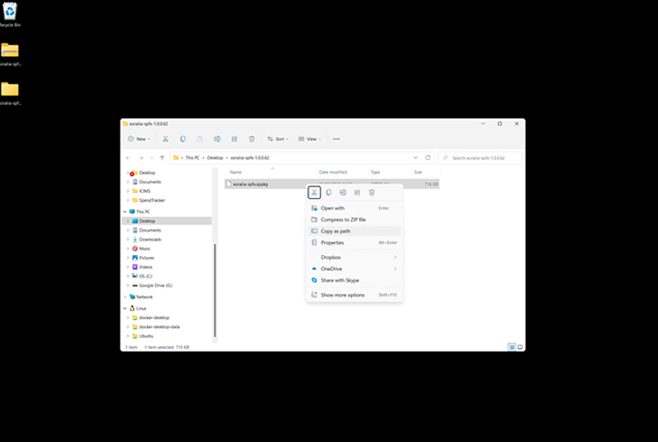Viewport: 658px width, 442px height.
Task: Click the navigation pane scrollbar
Action: pos(215,289)
